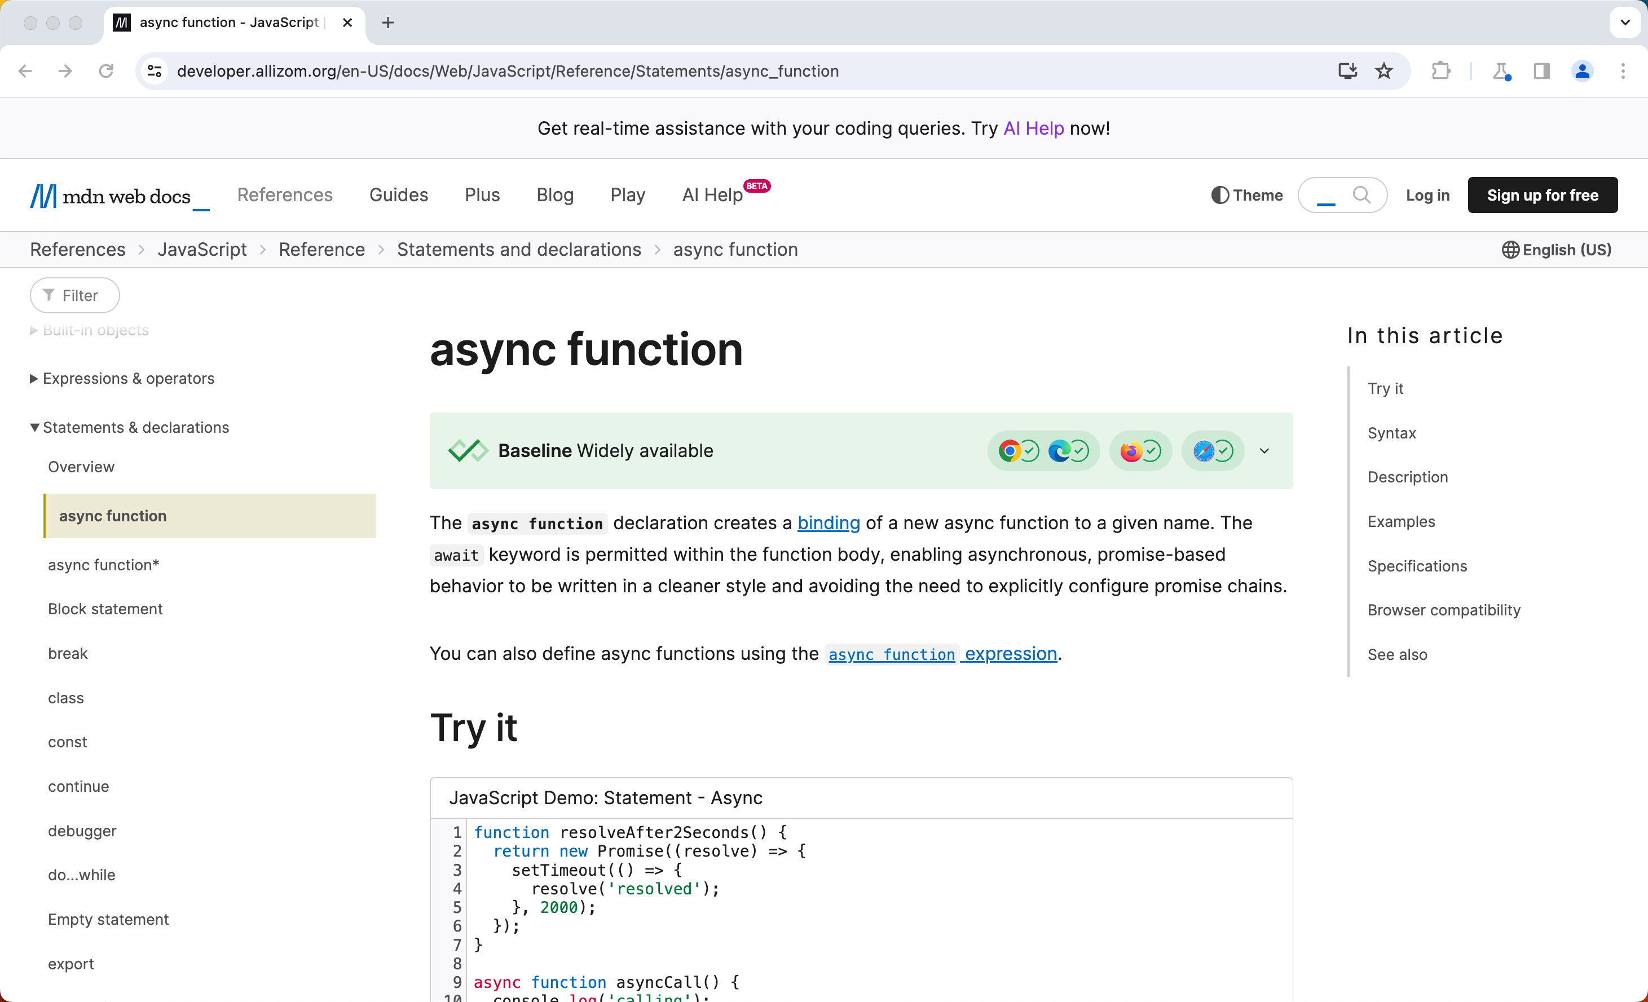Click the install app icon in address bar

1348,72
